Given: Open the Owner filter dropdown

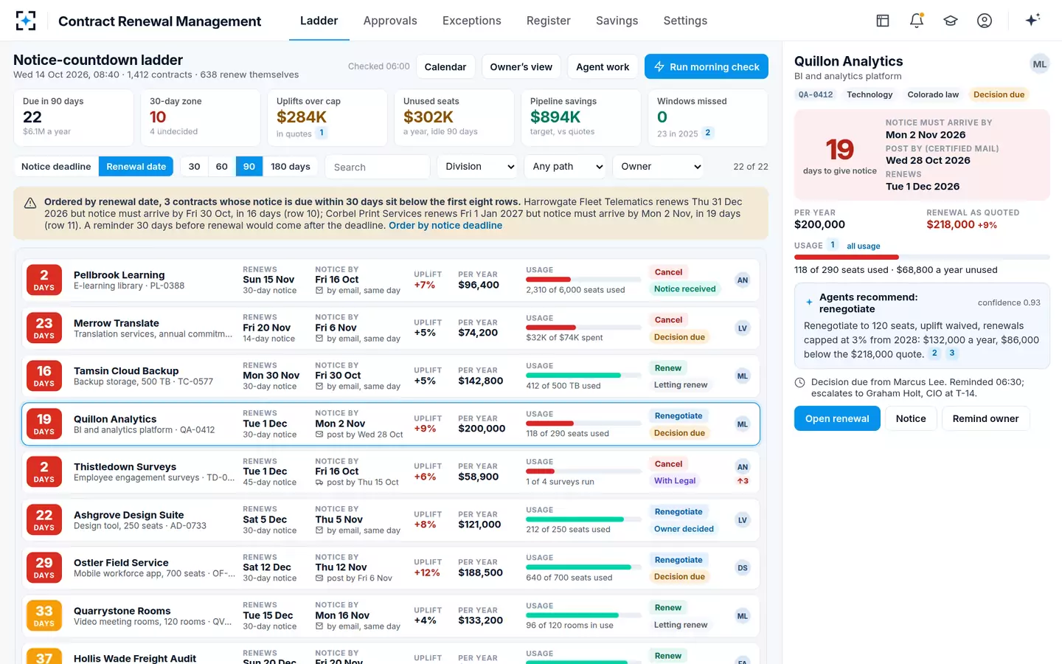Looking at the screenshot, I should point(659,167).
